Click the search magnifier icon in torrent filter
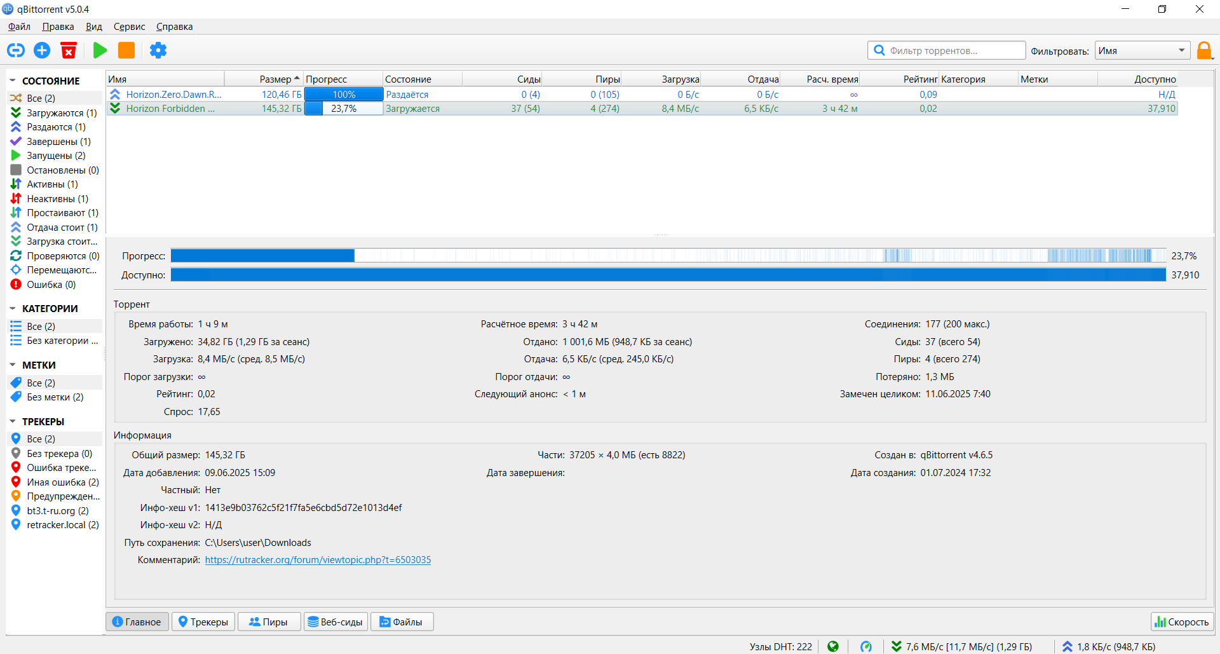1220x654 pixels. coord(879,50)
